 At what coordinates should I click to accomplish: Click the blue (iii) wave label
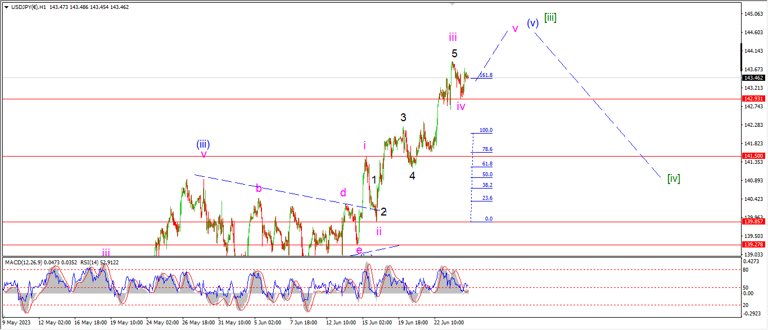coord(203,144)
